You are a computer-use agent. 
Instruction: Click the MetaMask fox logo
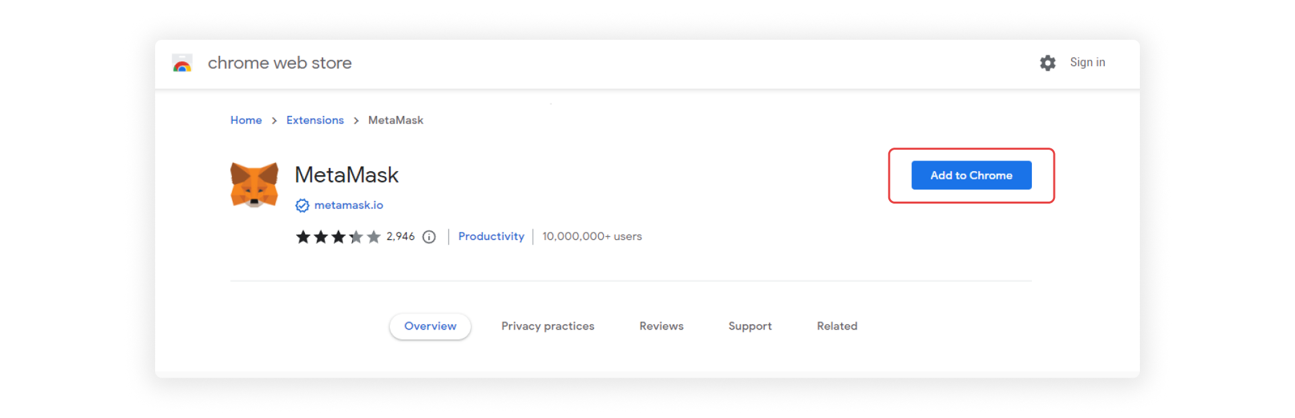[254, 184]
